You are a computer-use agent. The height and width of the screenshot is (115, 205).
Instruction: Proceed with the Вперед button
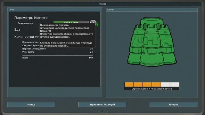(x=174, y=104)
